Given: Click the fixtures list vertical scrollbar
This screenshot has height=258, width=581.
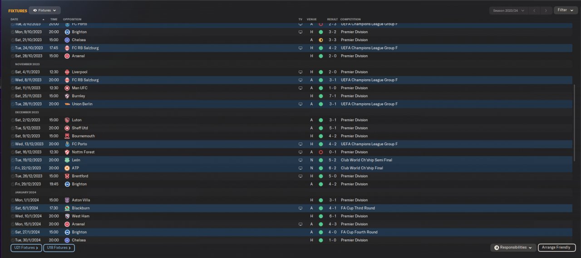Looking at the screenshot, I should click(x=575, y=122).
